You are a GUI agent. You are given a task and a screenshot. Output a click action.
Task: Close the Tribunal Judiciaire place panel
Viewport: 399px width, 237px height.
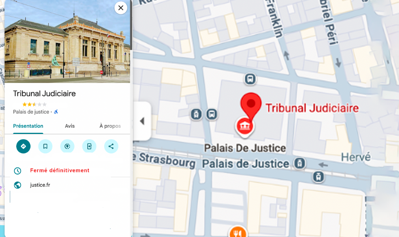[x=121, y=8]
